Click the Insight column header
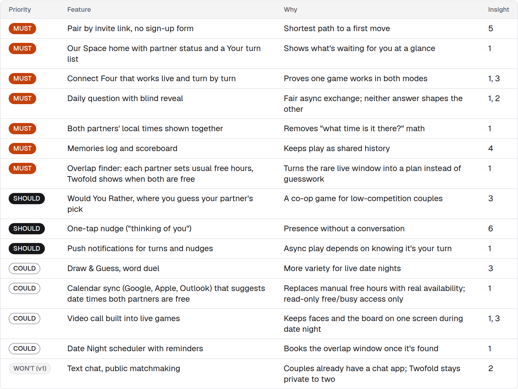 pyautogui.click(x=498, y=9)
